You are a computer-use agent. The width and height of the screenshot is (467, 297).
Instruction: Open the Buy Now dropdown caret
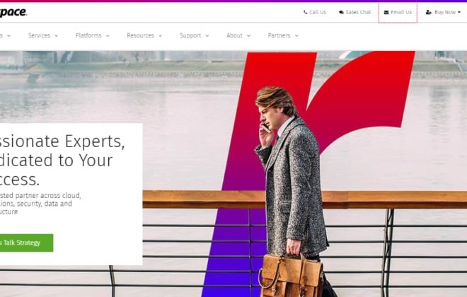(x=459, y=12)
